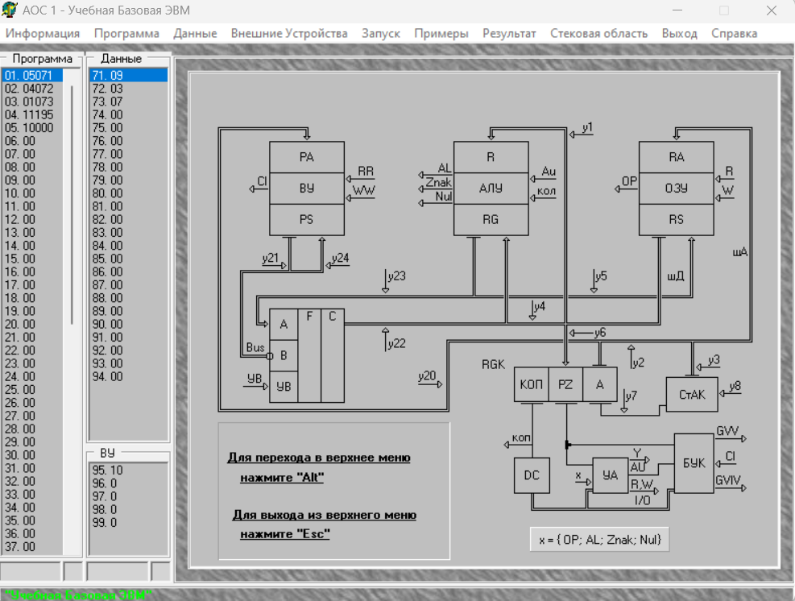Minimize the AOC 1 window
Image resolution: width=795 pixels, height=601 pixels.
click(677, 10)
